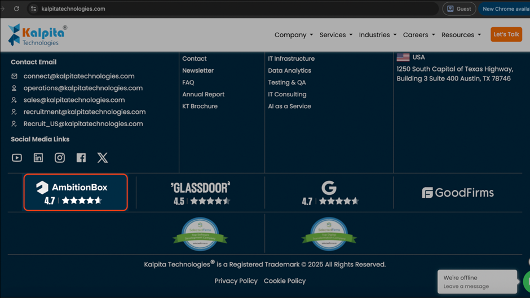Image resolution: width=530 pixels, height=298 pixels.
Task: Open the Instagram social media icon
Action: click(x=60, y=158)
